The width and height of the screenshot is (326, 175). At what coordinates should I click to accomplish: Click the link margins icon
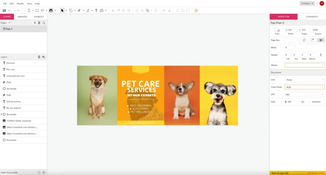pyautogui.click(x=321, y=55)
